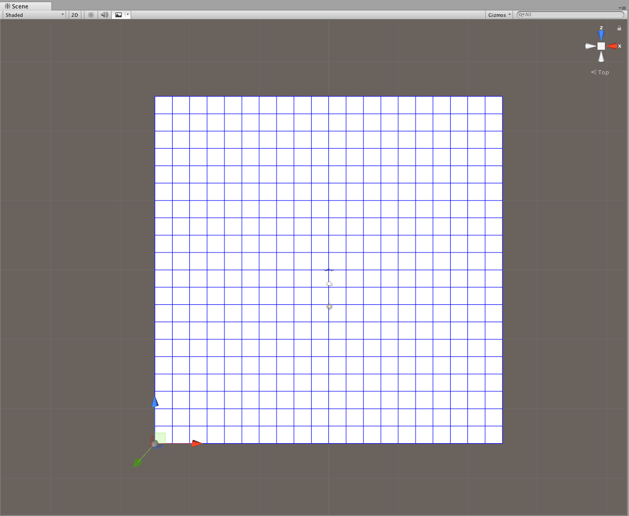Toggle scene lighting with the sun icon
The image size is (629, 516).
click(90, 15)
